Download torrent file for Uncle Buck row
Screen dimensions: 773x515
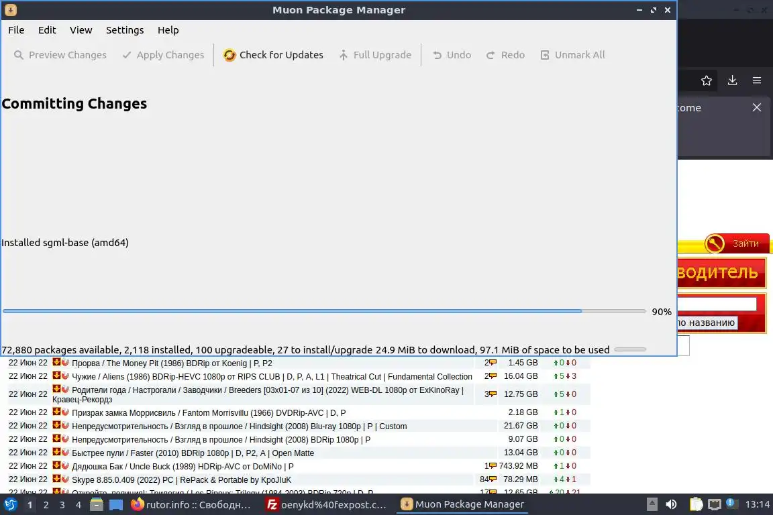(56, 465)
